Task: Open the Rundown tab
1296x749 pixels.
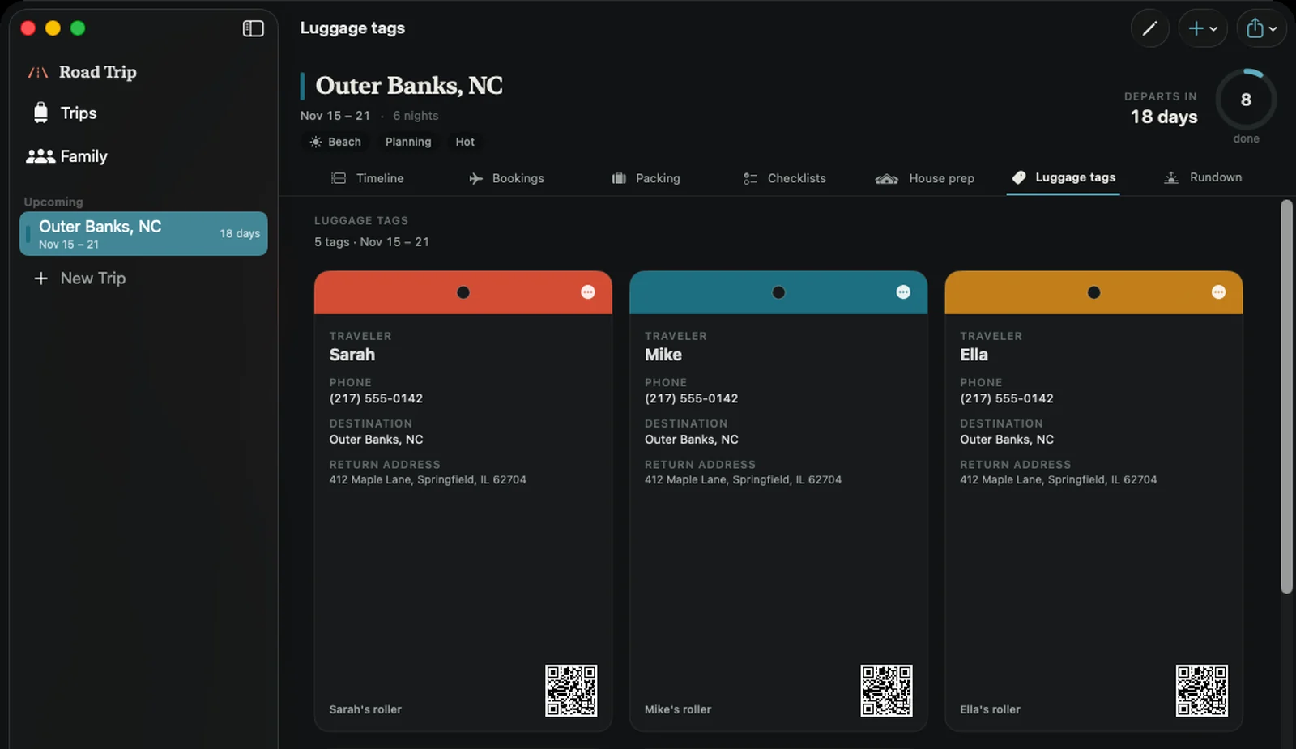Action: pos(1203,177)
